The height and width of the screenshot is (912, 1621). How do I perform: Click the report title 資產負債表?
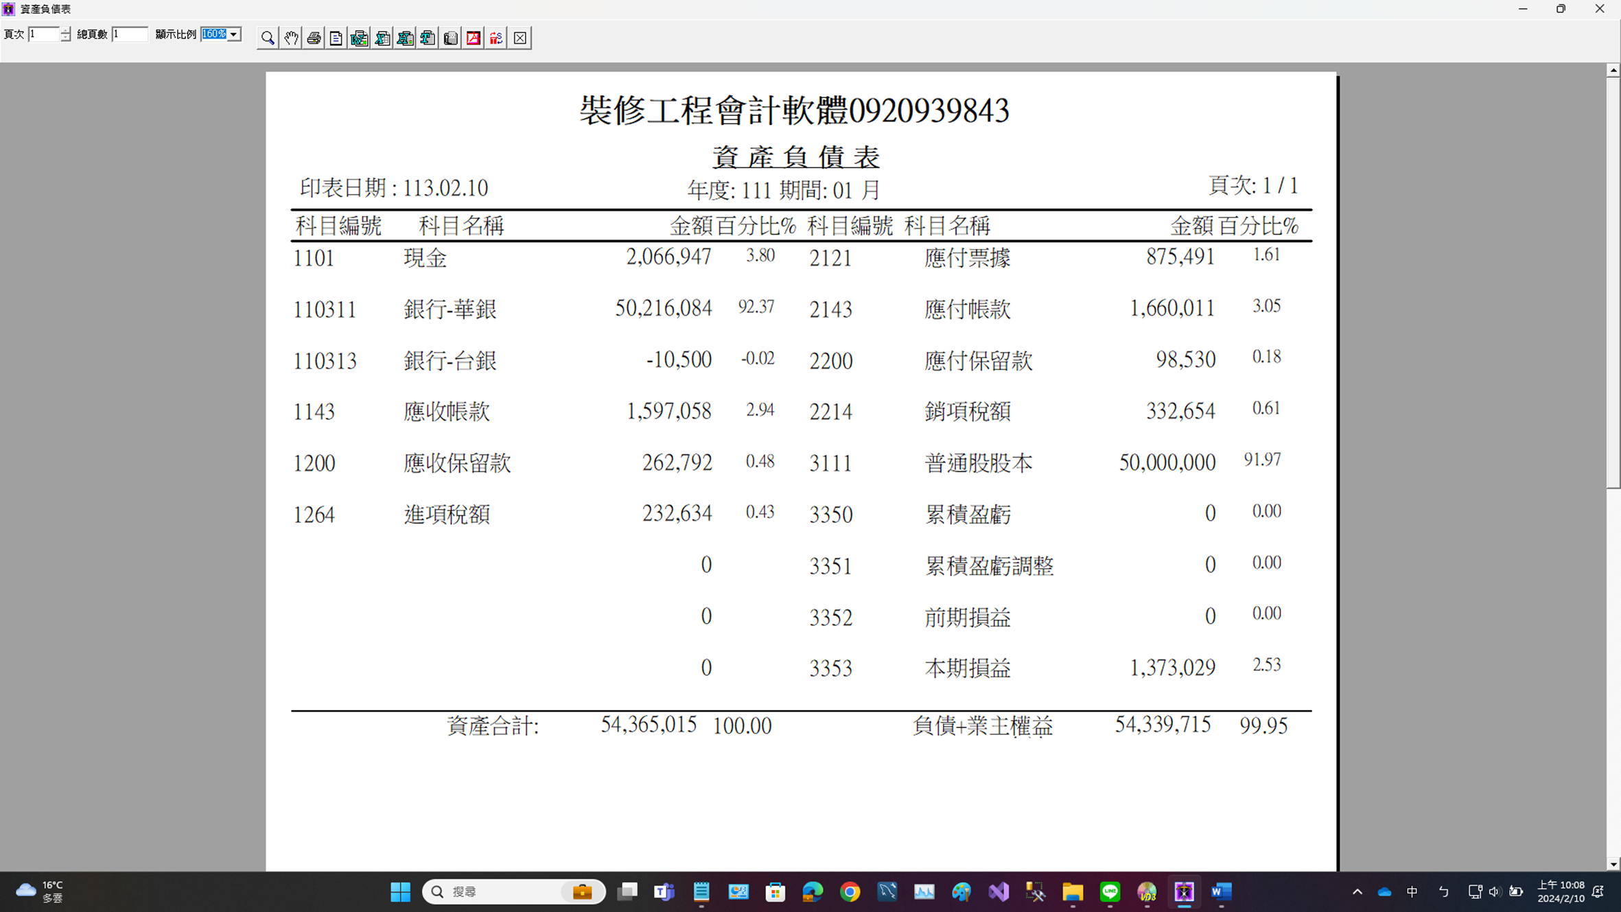pos(795,157)
